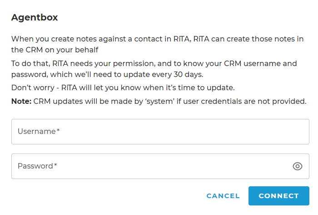
Task: Click the eye icon beside Password
Action: point(297,166)
